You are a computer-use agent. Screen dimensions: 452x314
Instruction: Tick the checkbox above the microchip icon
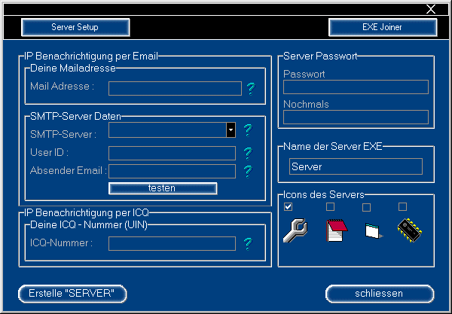coord(402,207)
